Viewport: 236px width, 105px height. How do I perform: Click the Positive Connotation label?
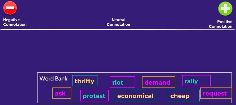221,24
